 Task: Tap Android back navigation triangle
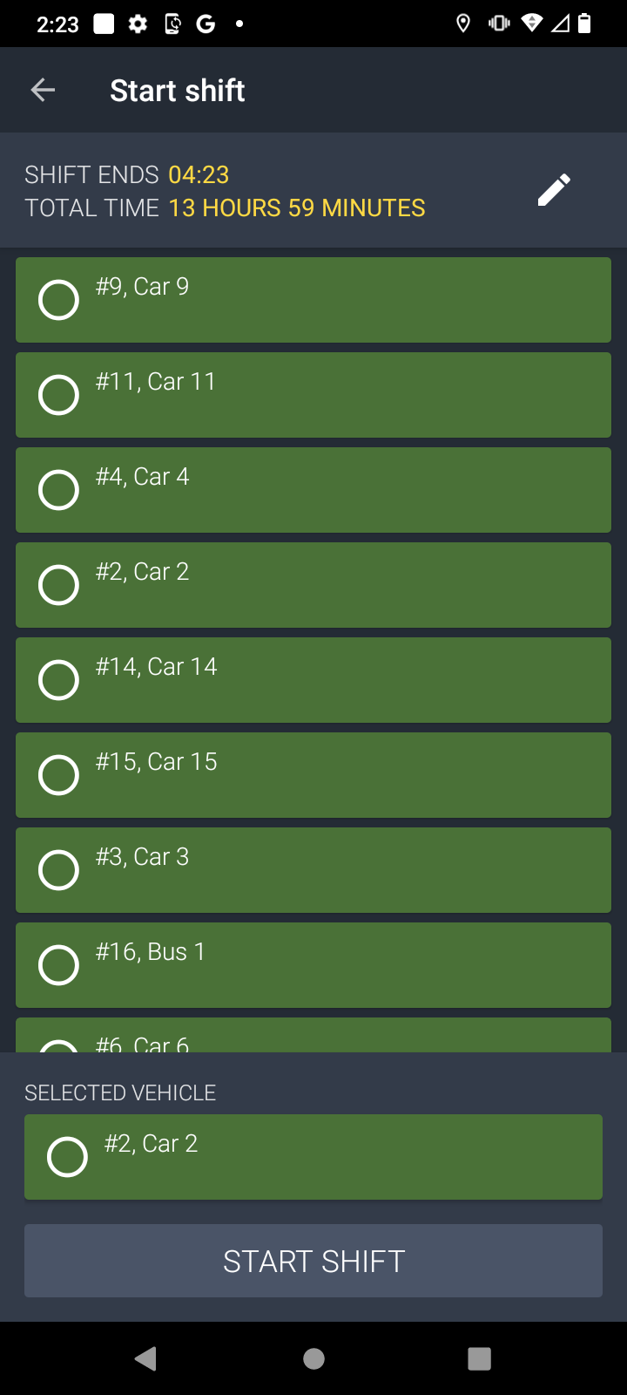point(146,1358)
